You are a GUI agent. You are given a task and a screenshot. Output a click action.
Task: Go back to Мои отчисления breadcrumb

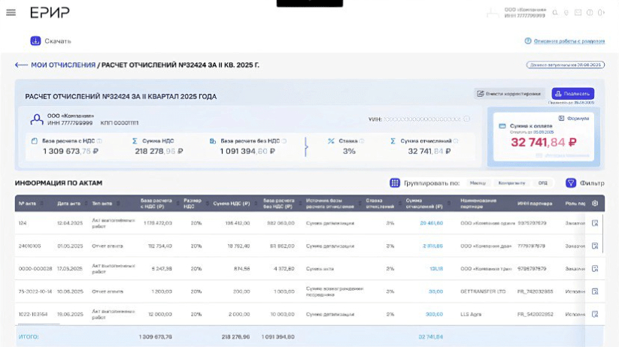click(62, 65)
